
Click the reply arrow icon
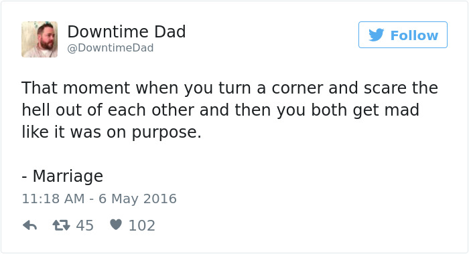pos(29,225)
